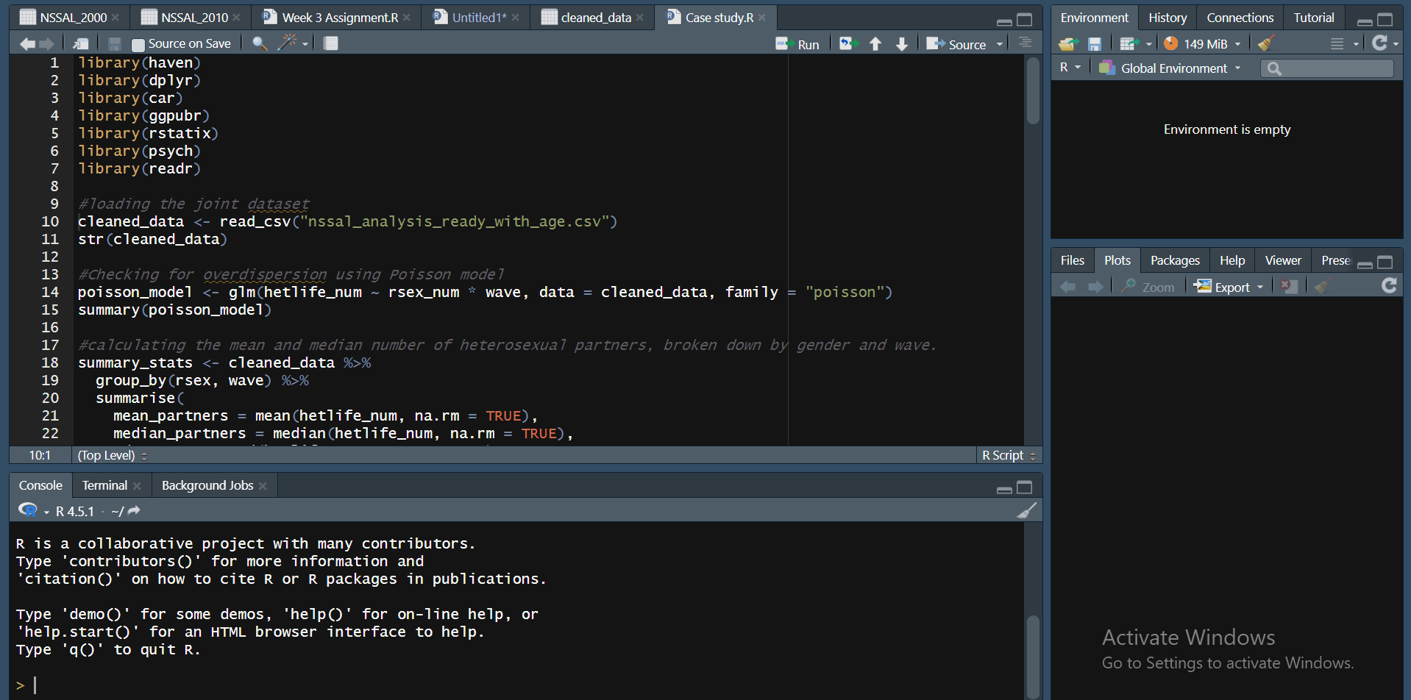The height and width of the screenshot is (700, 1411).
Task: Save current document floppy icon in editor
Action: pos(114,44)
